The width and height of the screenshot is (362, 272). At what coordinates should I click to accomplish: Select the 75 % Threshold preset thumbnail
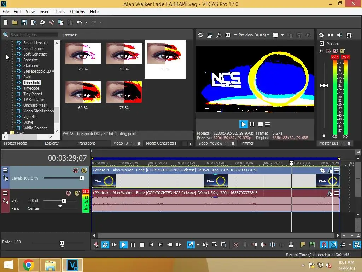point(124,92)
